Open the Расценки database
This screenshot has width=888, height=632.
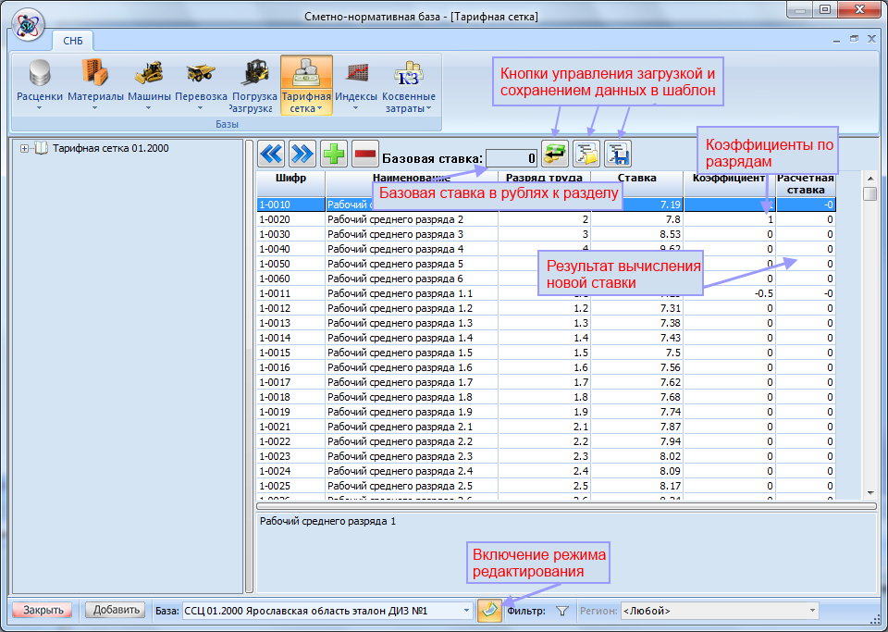(x=39, y=85)
